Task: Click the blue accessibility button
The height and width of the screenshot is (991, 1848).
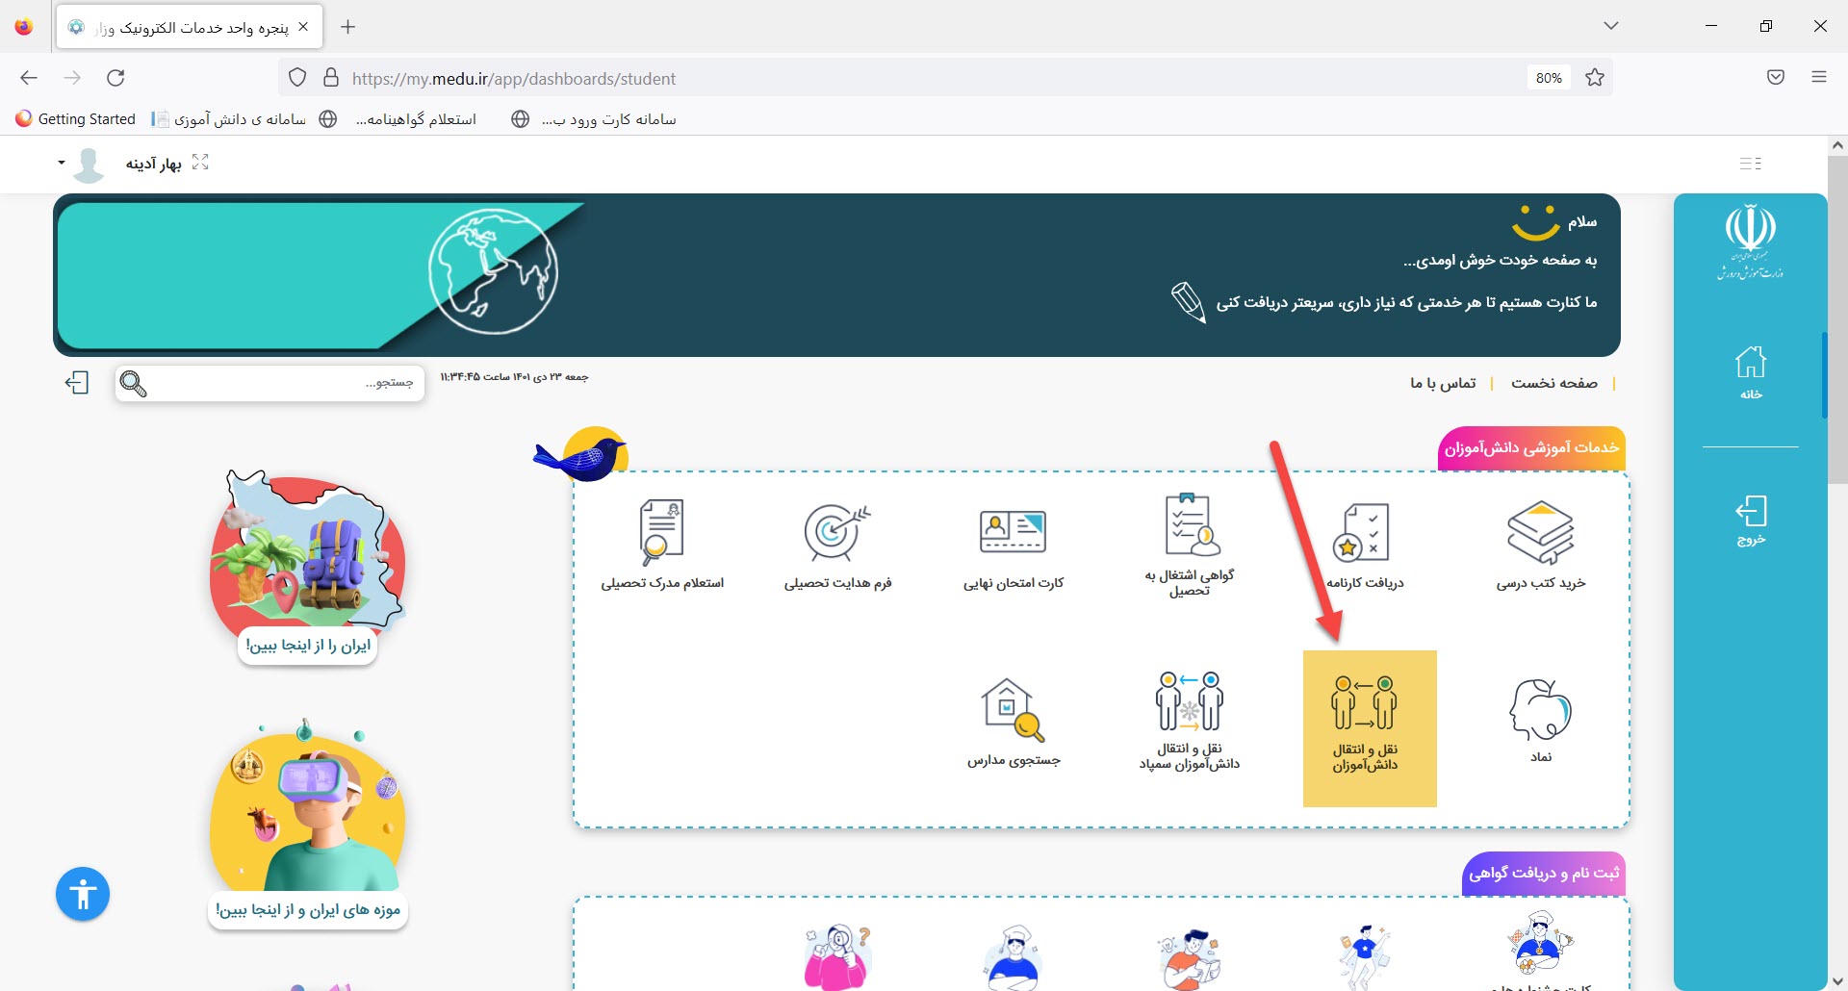Action: pos(83,894)
